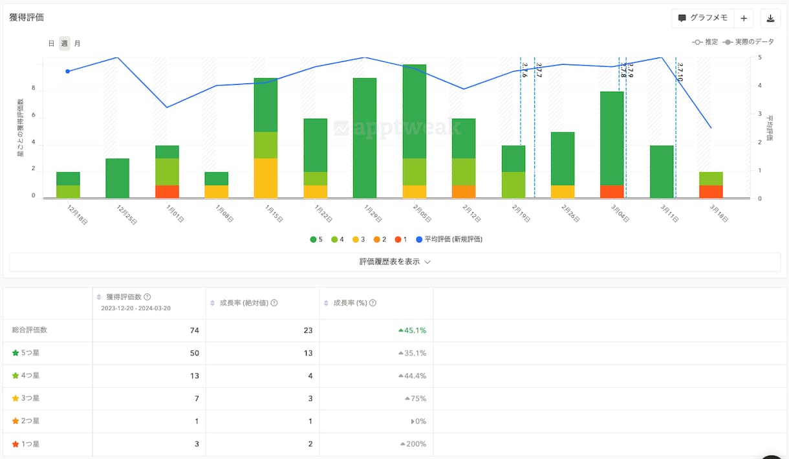Sort by 成長率 (%) column arrows
This screenshot has height=459, width=789.
[326, 303]
